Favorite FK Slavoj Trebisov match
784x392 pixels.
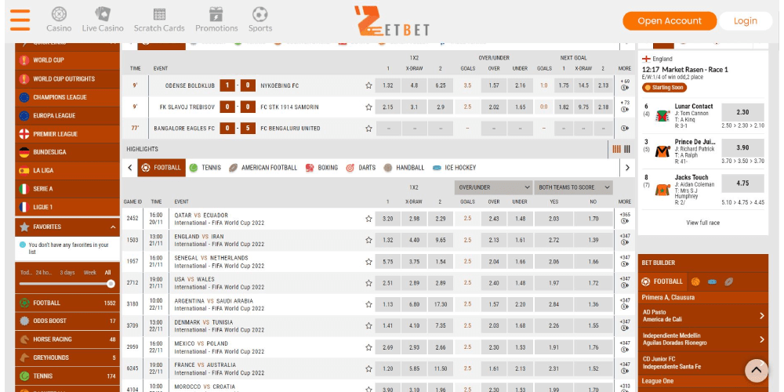point(368,107)
